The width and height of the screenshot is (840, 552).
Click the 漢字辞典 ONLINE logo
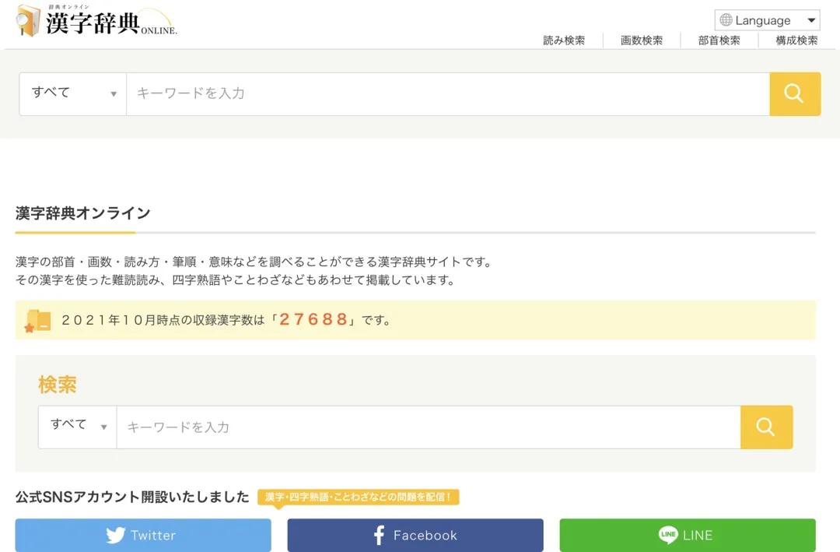[96, 20]
